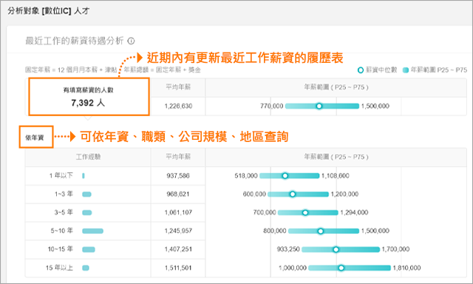This screenshot has height=284, width=473.
Task: Click the 1 年以下 experience label
Action: [61, 175]
